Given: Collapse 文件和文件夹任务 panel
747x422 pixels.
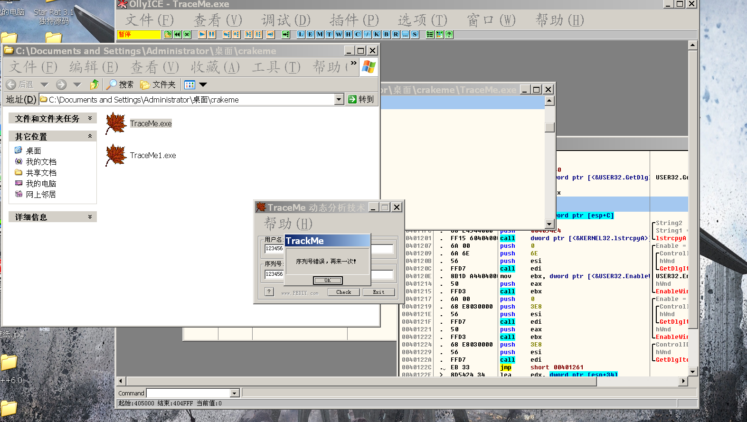Looking at the screenshot, I should [x=90, y=118].
